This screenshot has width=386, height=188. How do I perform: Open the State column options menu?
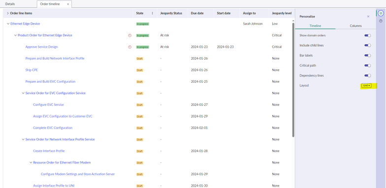[x=153, y=13]
